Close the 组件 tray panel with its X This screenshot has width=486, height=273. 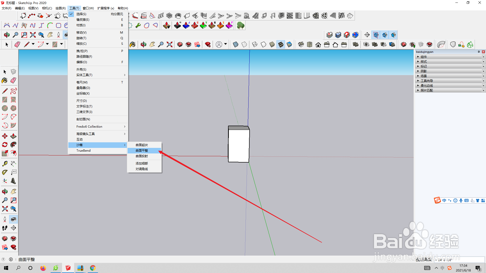click(x=483, y=57)
